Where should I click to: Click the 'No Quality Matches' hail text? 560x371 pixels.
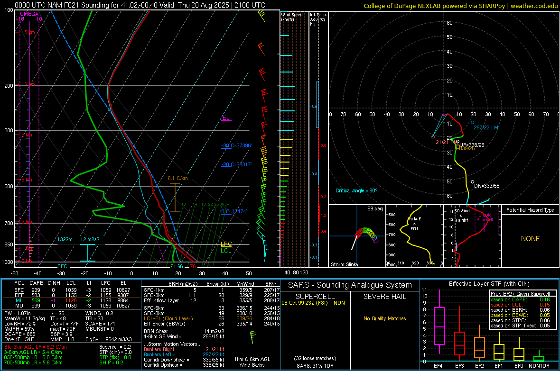(384, 318)
